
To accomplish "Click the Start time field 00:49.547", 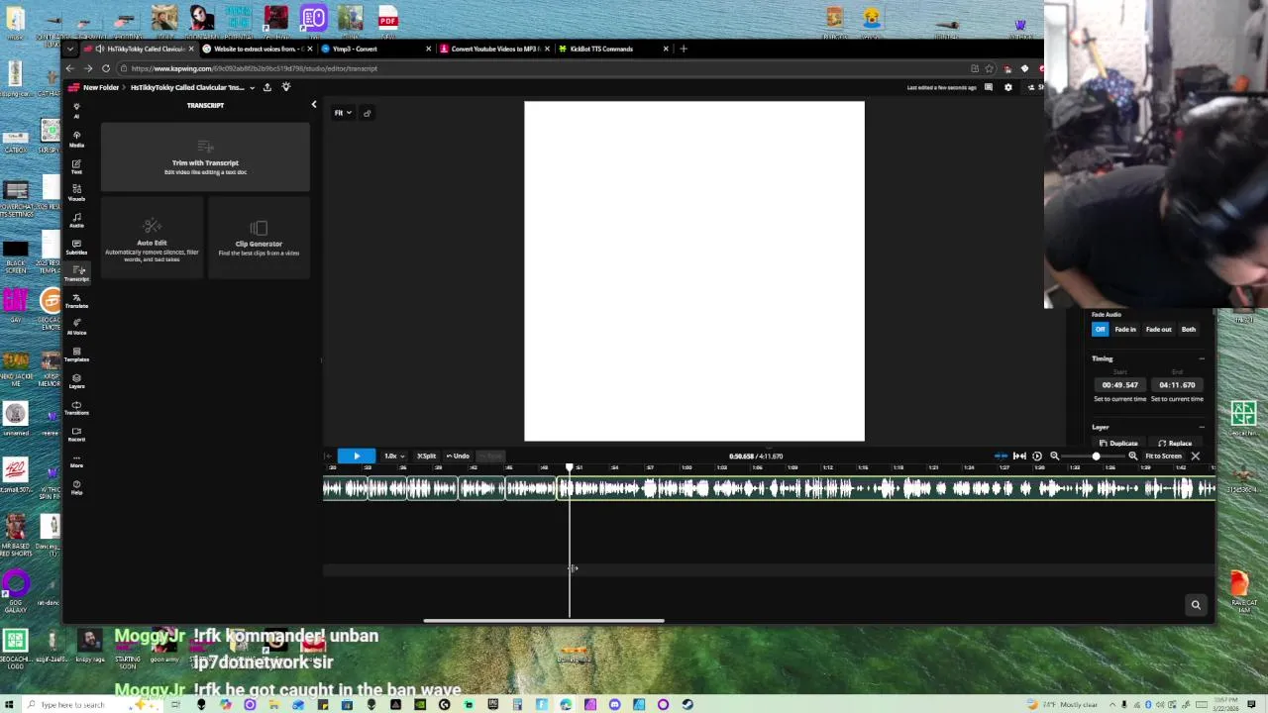I will tap(1119, 384).
